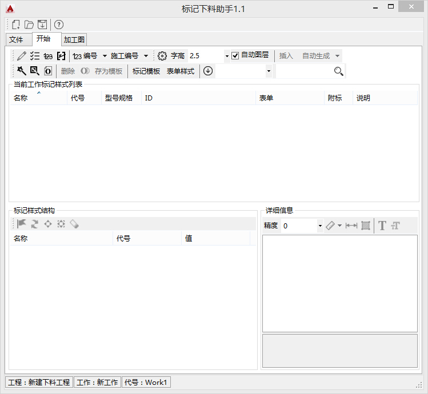428x394 pixels.
Task: Open the 加工图 tab
Action: click(x=74, y=40)
